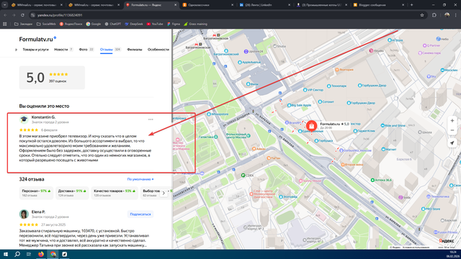Open the Google bookmark
The image size is (461, 259).
(94, 24)
